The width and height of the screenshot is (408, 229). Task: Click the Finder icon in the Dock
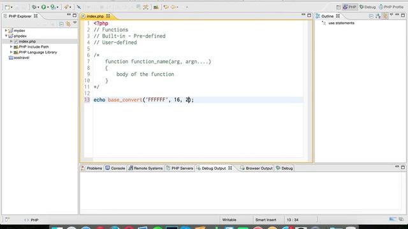pyautogui.click(x=57, y=228)
